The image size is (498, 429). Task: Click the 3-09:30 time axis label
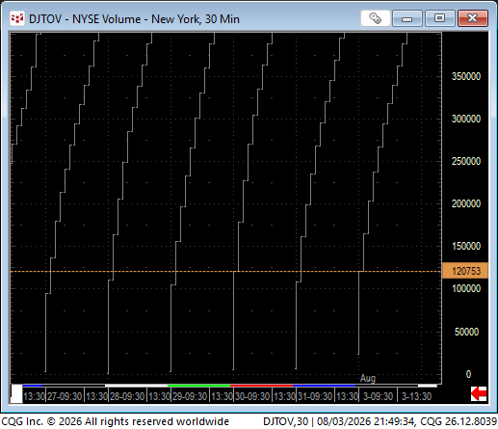click(378, 396)
